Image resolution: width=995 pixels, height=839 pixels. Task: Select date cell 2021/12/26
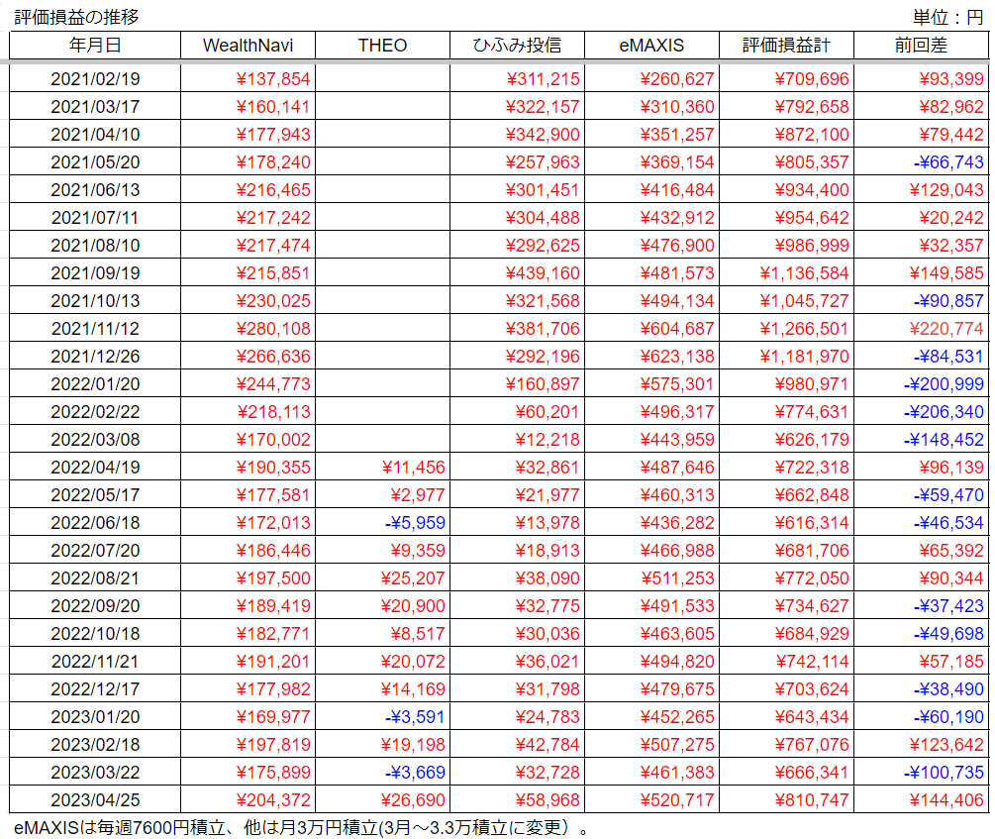click(x=95, y=357)
